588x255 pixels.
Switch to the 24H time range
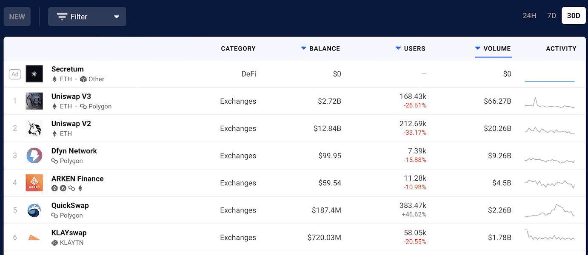(529, 15)
